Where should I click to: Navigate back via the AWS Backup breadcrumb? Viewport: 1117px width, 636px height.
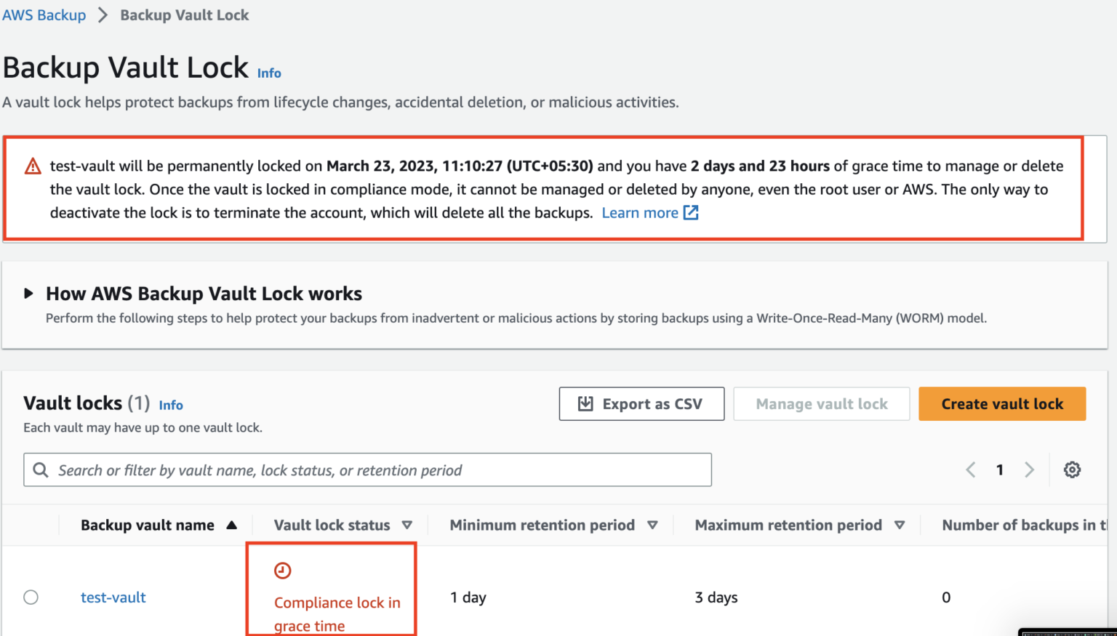44,15
